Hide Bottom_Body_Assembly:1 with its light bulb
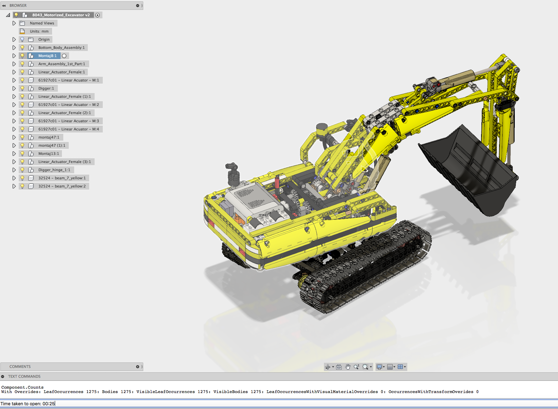The image size is (558, 409). coord(22,48)
